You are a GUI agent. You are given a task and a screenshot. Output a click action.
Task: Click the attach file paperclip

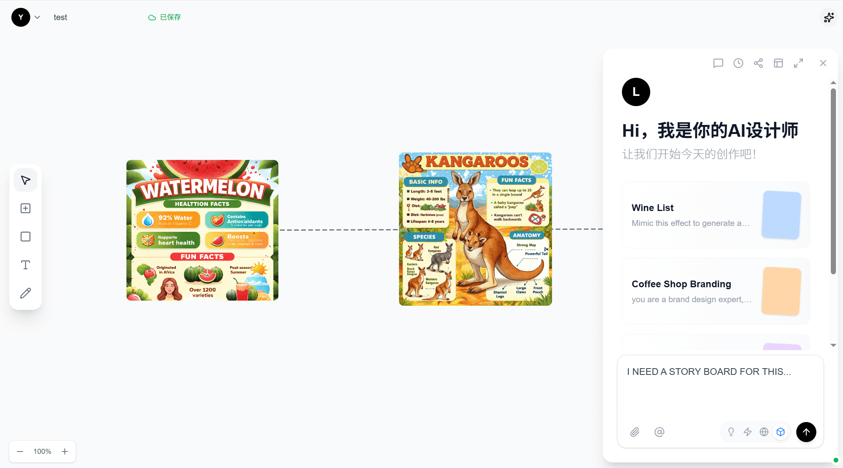(635, 432)
